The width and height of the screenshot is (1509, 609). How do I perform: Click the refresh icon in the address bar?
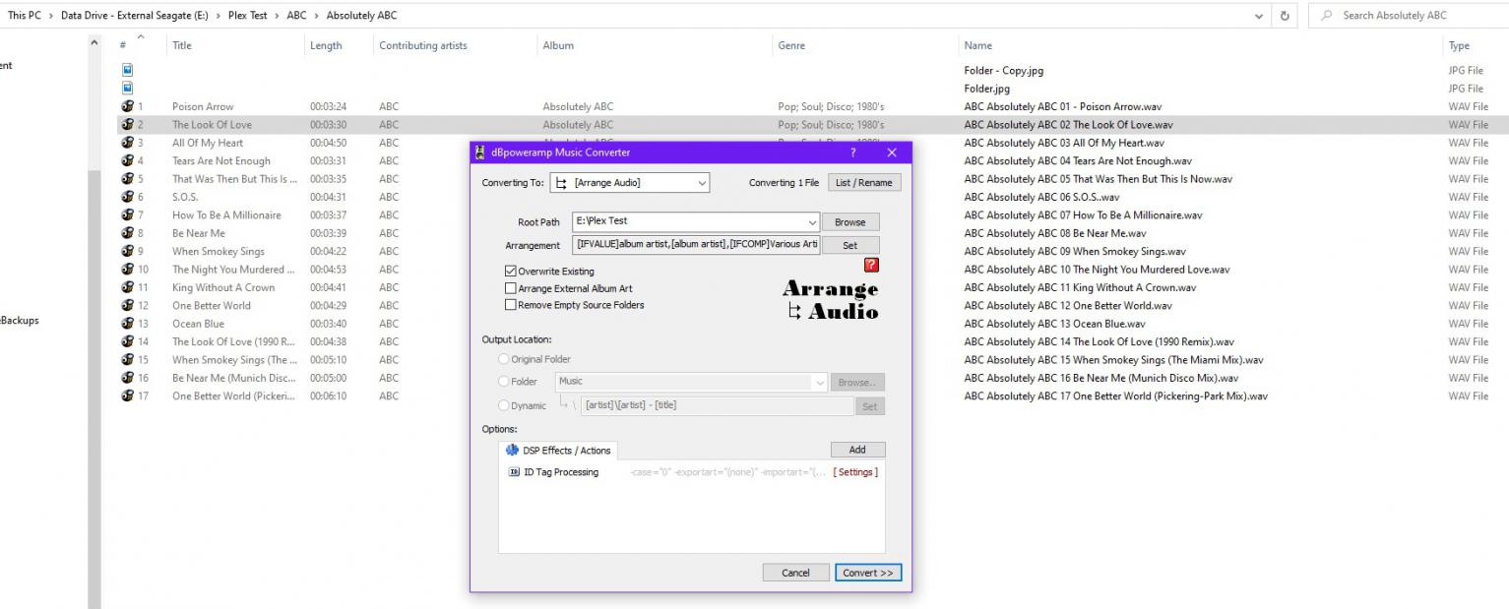tap(1285, 16)
